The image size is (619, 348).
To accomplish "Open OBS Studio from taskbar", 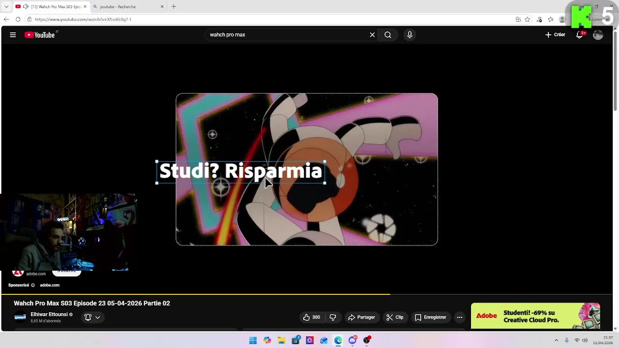I will pyautogui.click(x=367, y=340).
